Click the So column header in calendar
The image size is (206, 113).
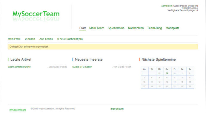click(190, 69)
